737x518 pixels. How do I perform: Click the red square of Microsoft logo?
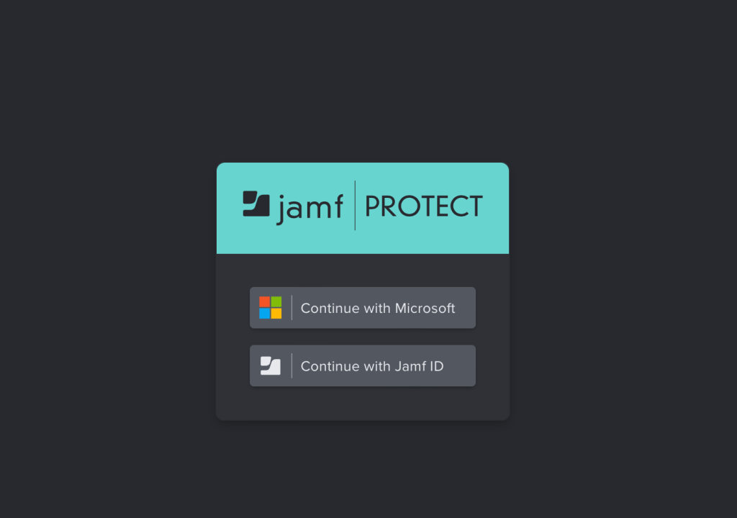[x=265, y=301]
